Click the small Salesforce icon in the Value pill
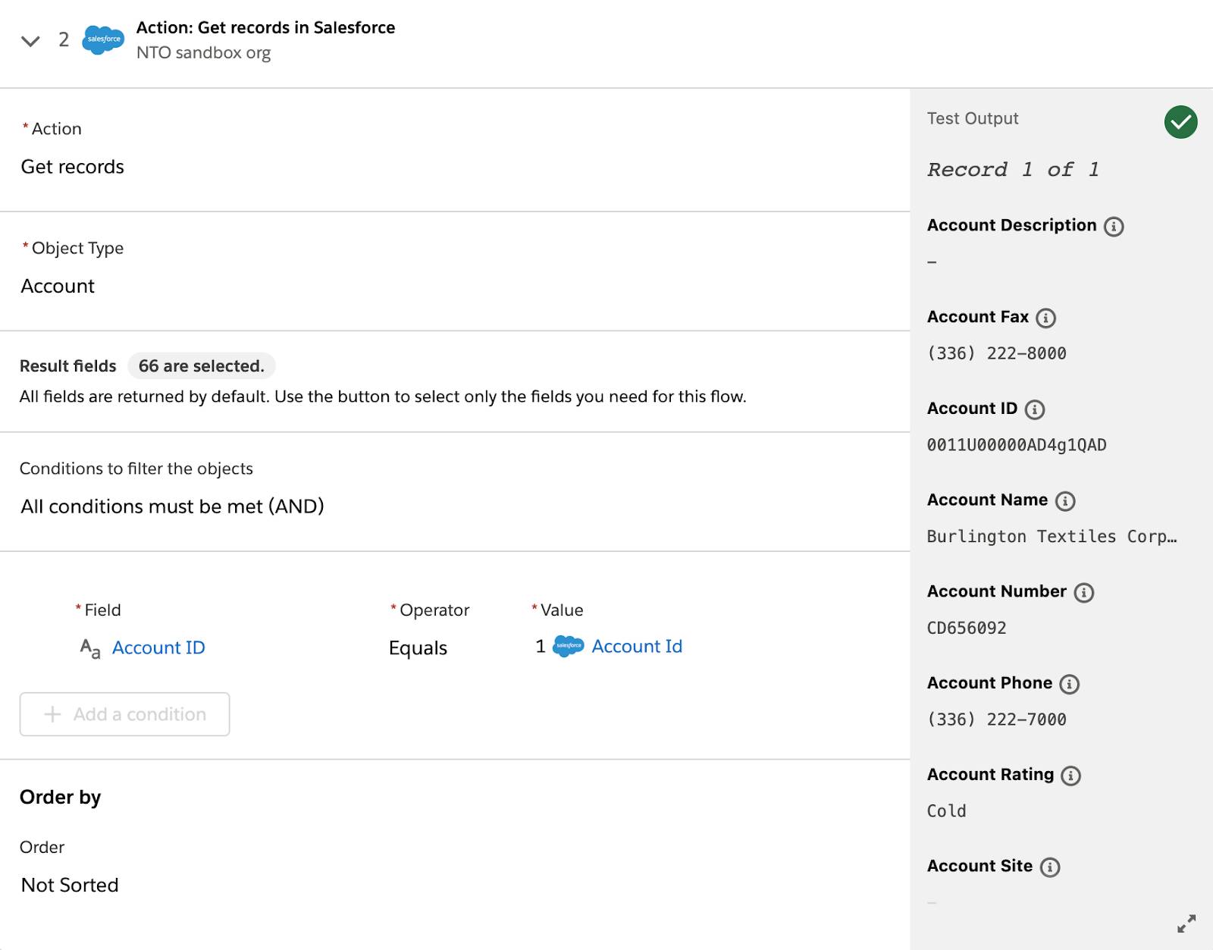This screenshot has height=950, width=1213. click(x=569, y=646)
